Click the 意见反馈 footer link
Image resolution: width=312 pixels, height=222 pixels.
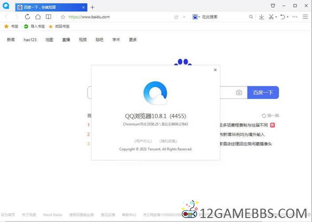click(x=108, y=215)
